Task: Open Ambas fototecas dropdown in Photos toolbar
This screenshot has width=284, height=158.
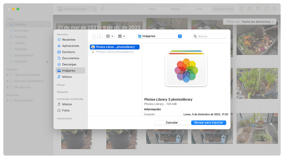Action: tap(76, 9)
